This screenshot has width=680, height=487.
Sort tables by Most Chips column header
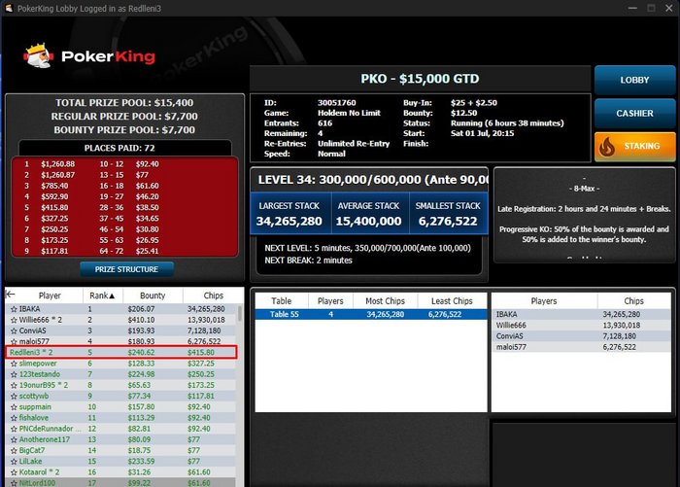[385, 301]
